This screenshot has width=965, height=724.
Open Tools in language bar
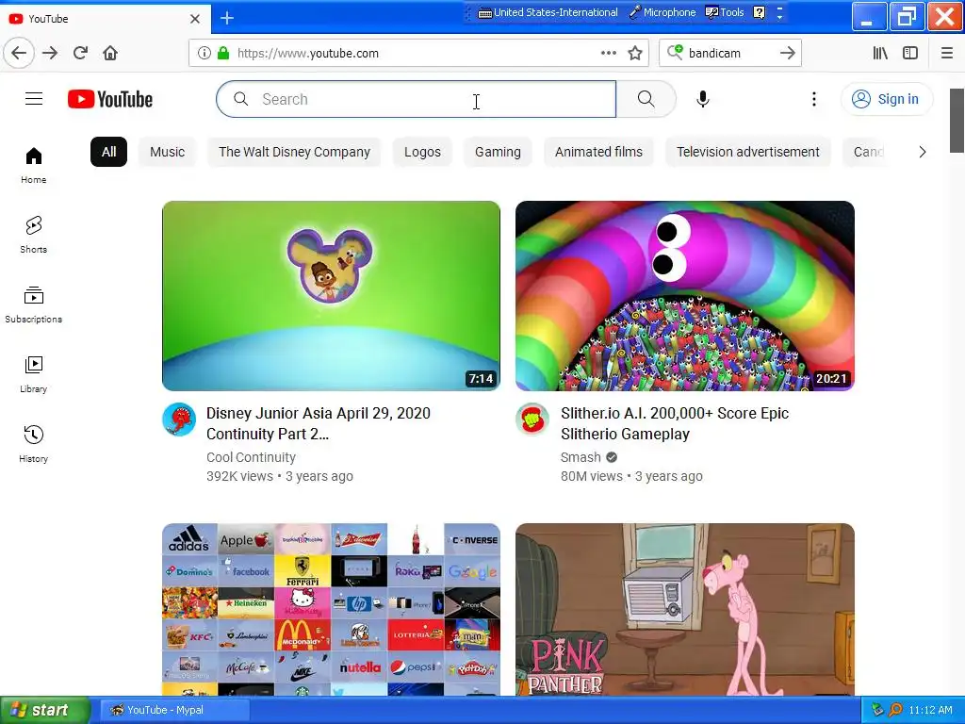coord(725,12)
